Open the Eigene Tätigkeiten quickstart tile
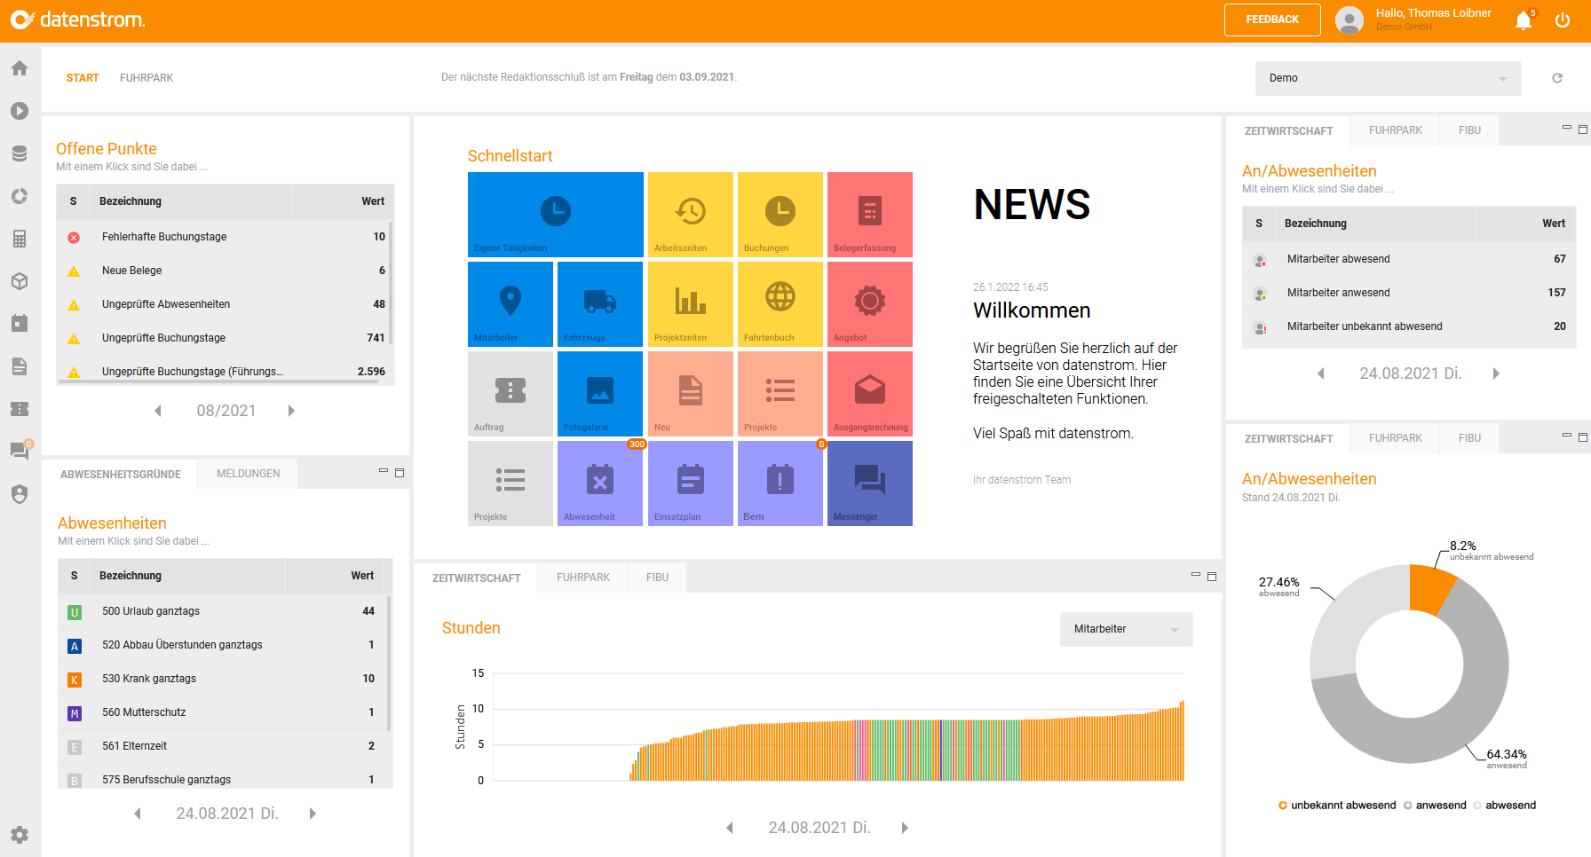The width and height of the screenshot is (1591, 857). tap(555, 214)
